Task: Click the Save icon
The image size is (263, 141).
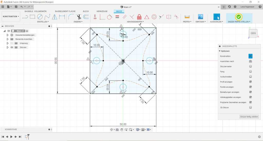Action: click(16, 7)
